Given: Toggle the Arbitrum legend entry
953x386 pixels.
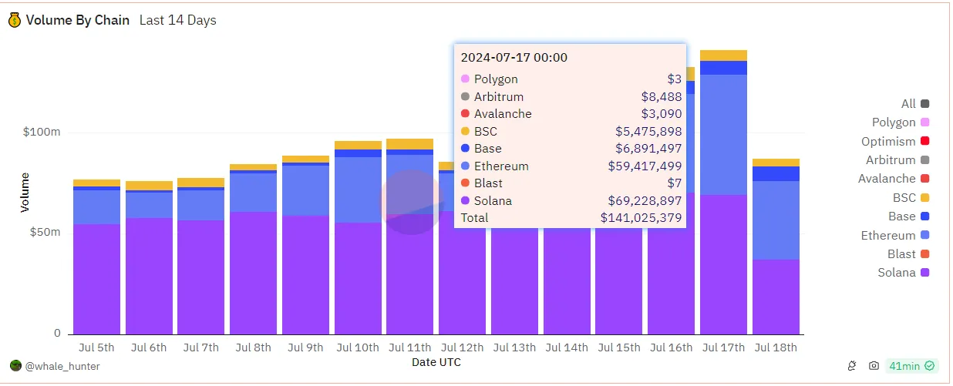Looking at the screenshot, I should point(895,160).
